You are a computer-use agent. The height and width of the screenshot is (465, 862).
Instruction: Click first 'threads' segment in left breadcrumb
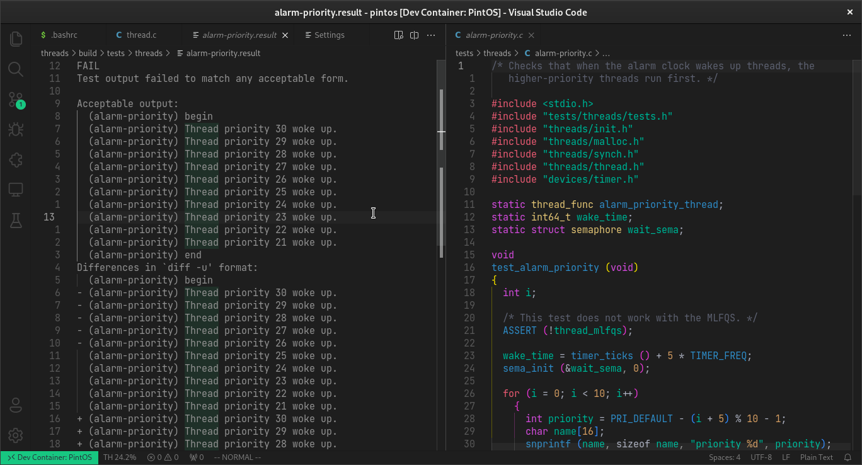coord(55,54)
